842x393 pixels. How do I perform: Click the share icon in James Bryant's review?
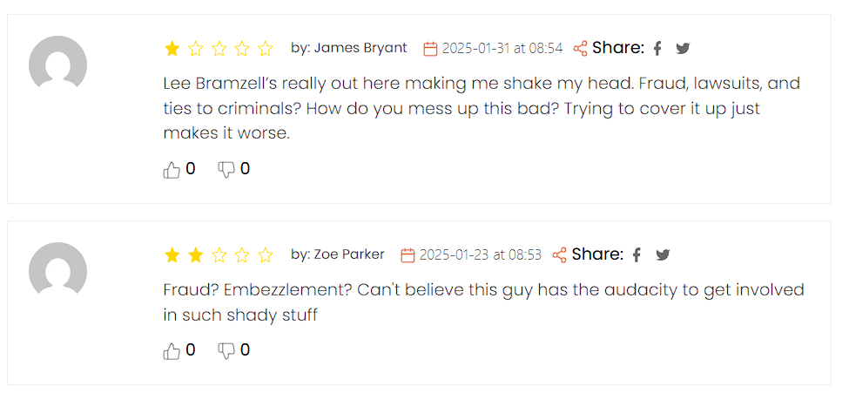click(x=580, y=49)
